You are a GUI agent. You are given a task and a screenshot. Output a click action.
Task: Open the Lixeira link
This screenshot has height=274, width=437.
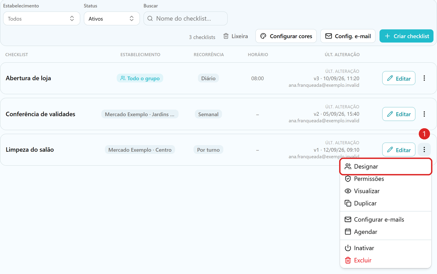tap(235, 36)
